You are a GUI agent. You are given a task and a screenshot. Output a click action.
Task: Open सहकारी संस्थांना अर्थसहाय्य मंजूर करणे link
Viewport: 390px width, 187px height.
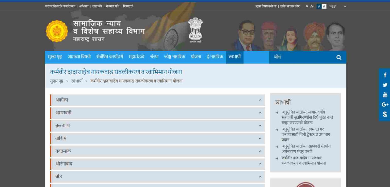coord(306,149)
